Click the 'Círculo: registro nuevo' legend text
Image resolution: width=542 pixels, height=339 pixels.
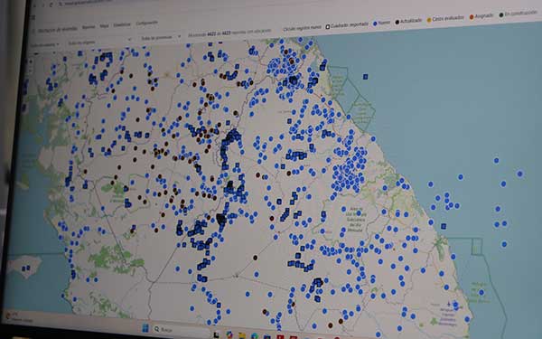click(302, 28)
